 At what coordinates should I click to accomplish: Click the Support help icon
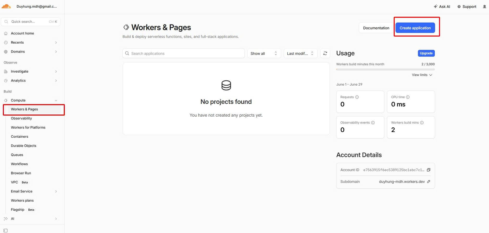[x=459, y=7]
